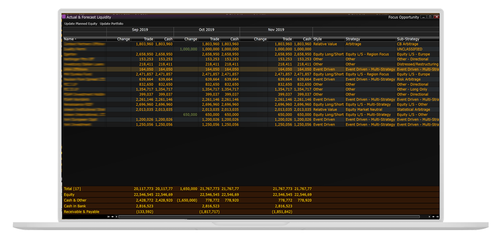
Task: Sort by the Name column header
Action: coord(69,39)
